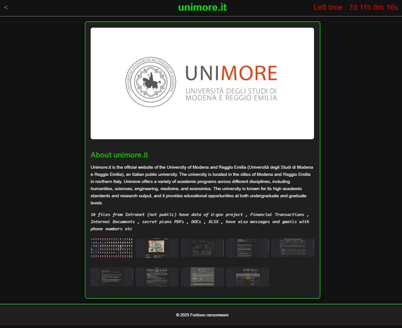Open the file-icon grid thumbnail
This screenshot has height=328, width=402.
[x=112, y=248]
